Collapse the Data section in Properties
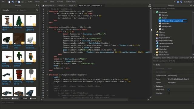This screenshot has width=194, height=109. (x=154, y=65)
